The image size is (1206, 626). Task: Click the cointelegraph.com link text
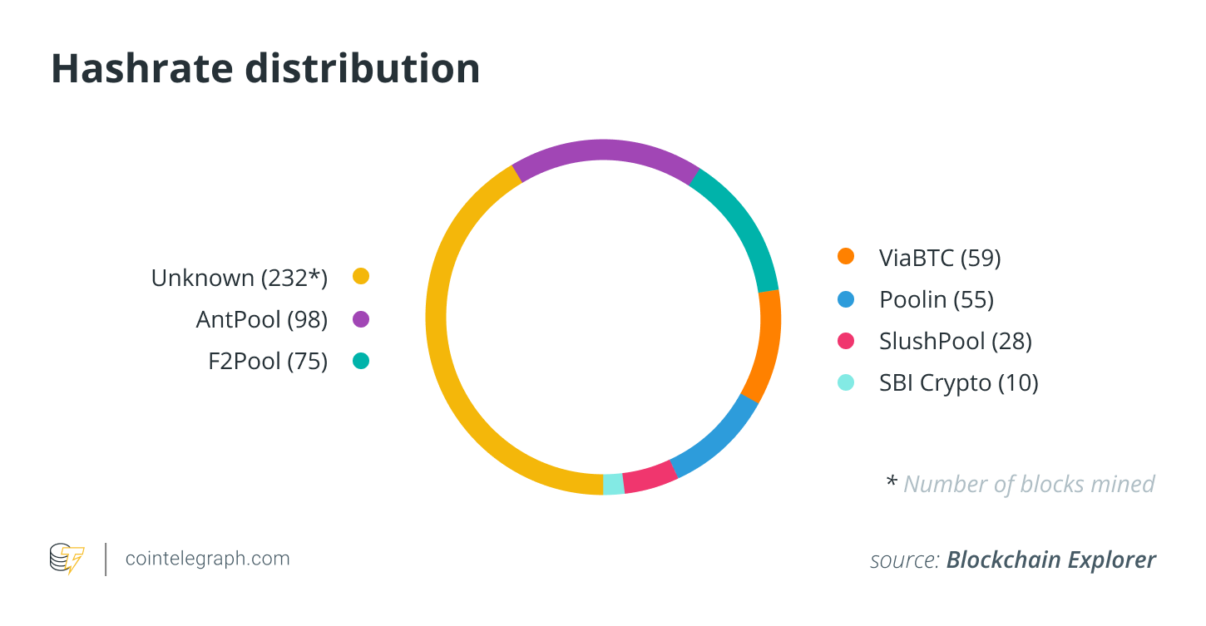pyautogui.click(x=207, y=559)
